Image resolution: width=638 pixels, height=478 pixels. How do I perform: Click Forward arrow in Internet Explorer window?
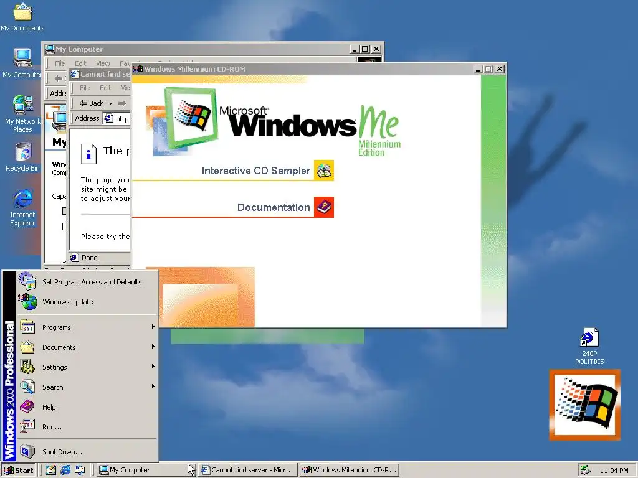[122, 103]
